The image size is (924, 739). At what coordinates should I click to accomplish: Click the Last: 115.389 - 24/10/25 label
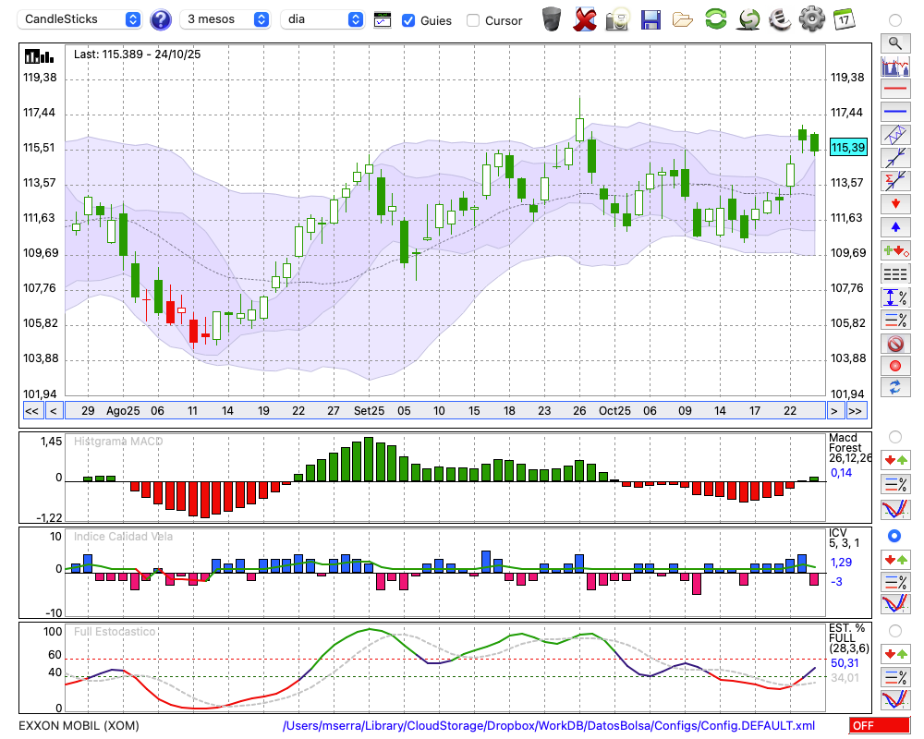click(138, 55)
